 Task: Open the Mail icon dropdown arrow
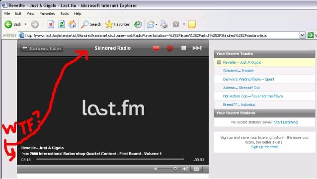coord(157,24)
